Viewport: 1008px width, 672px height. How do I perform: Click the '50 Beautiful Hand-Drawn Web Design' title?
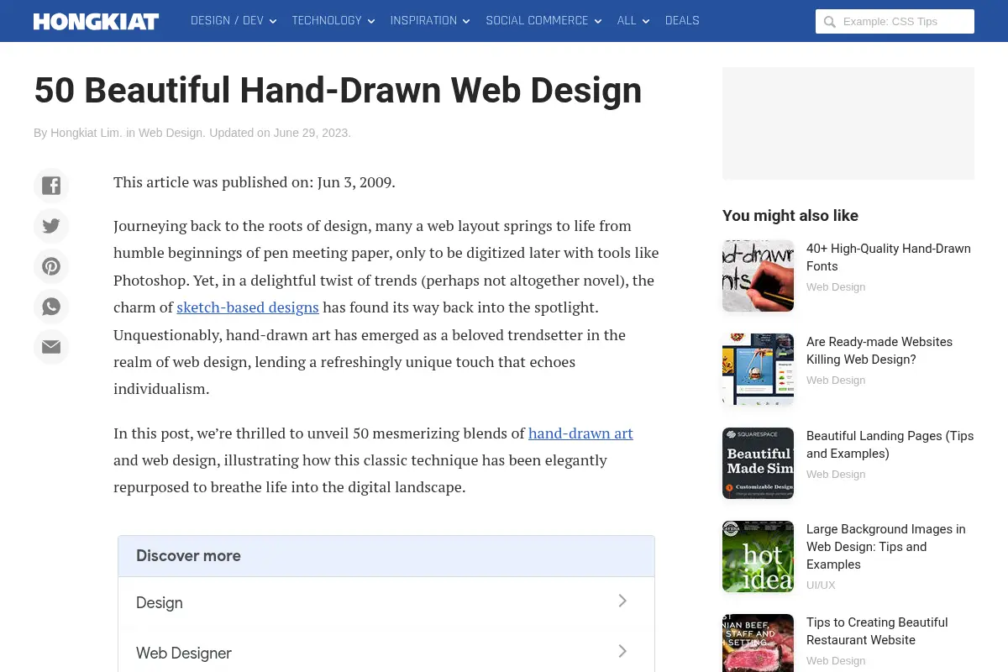click(338, 91)
